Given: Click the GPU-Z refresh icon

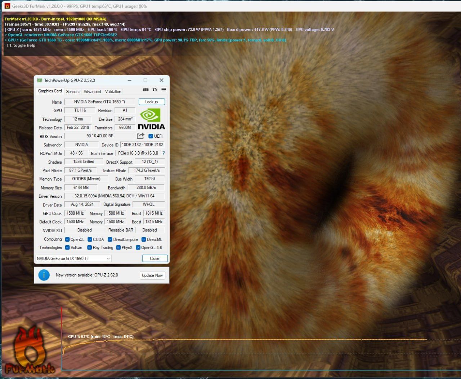Looking at the screenshot, I should point(155,90).
